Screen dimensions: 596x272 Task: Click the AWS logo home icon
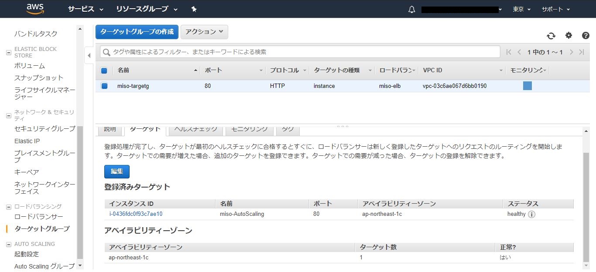click(x=35, y=9)
